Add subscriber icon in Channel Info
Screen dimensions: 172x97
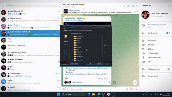(169, 69)
